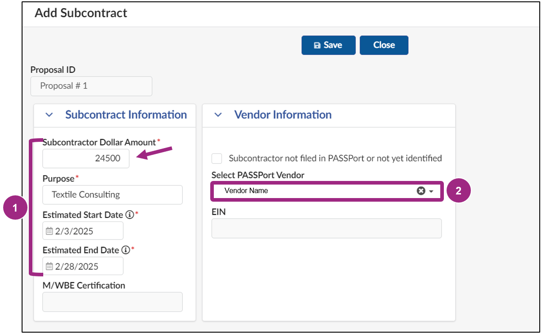Click the info icon beside Estimated Start Date
Viewport: 542px width, 334px height.
[x=130, y=215]
